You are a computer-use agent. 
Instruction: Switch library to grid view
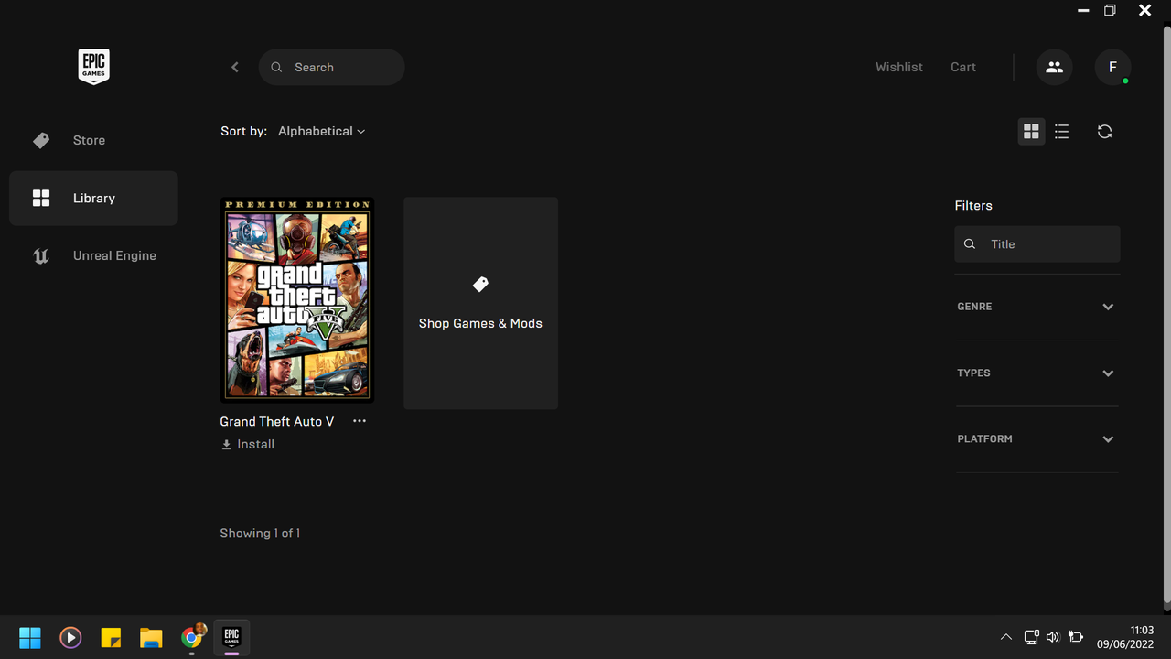1031,132
